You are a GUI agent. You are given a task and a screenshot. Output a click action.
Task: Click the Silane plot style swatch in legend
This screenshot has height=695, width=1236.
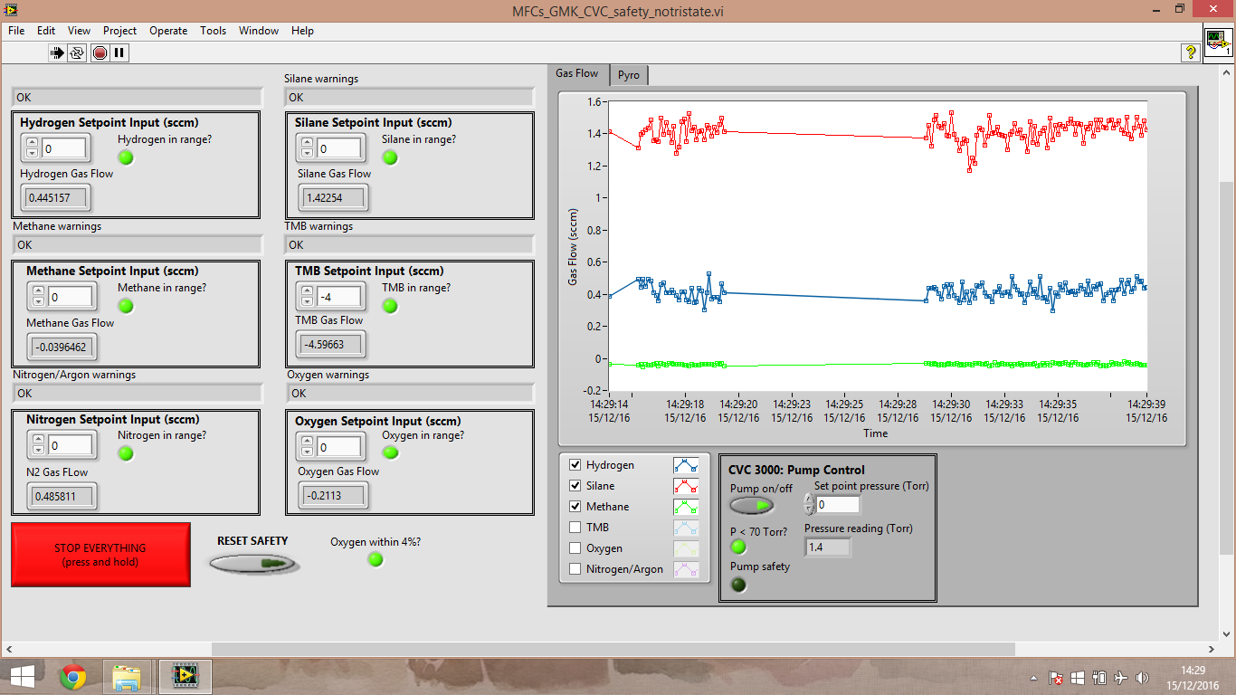coord(687,486)
